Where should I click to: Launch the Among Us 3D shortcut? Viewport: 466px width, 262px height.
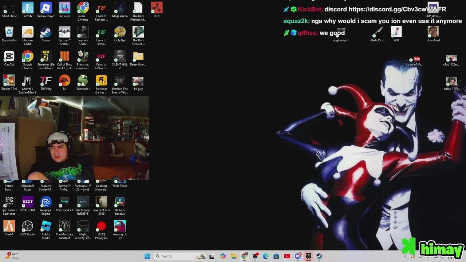120,230
